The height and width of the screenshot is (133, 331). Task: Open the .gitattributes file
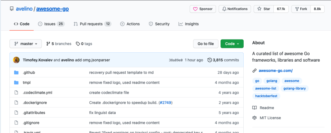[34, 112]
